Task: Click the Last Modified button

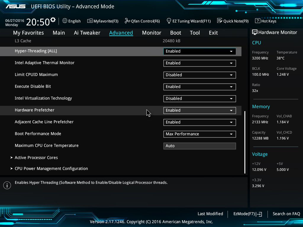Action: coord(210,214)
